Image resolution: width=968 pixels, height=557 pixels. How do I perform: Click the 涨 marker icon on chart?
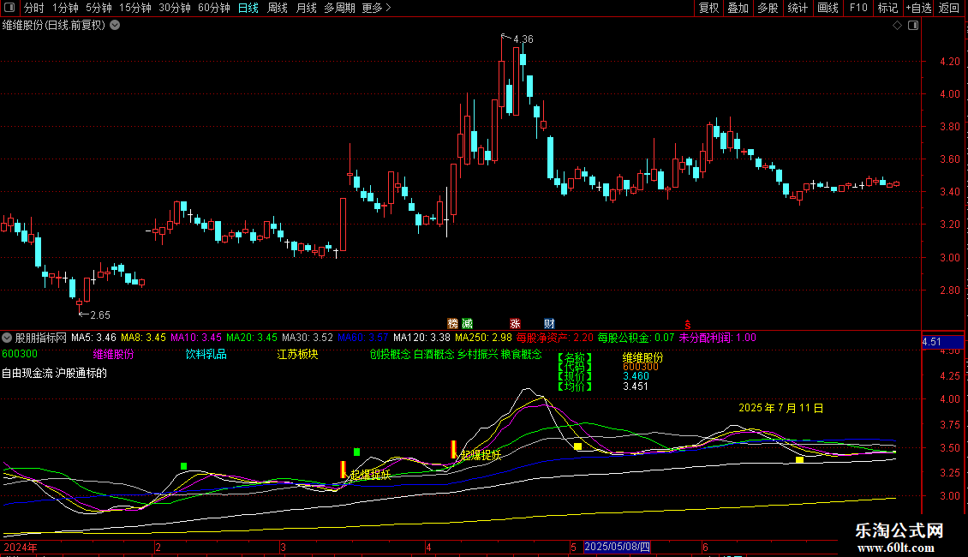pyautogui.click(x=516, y=323)
